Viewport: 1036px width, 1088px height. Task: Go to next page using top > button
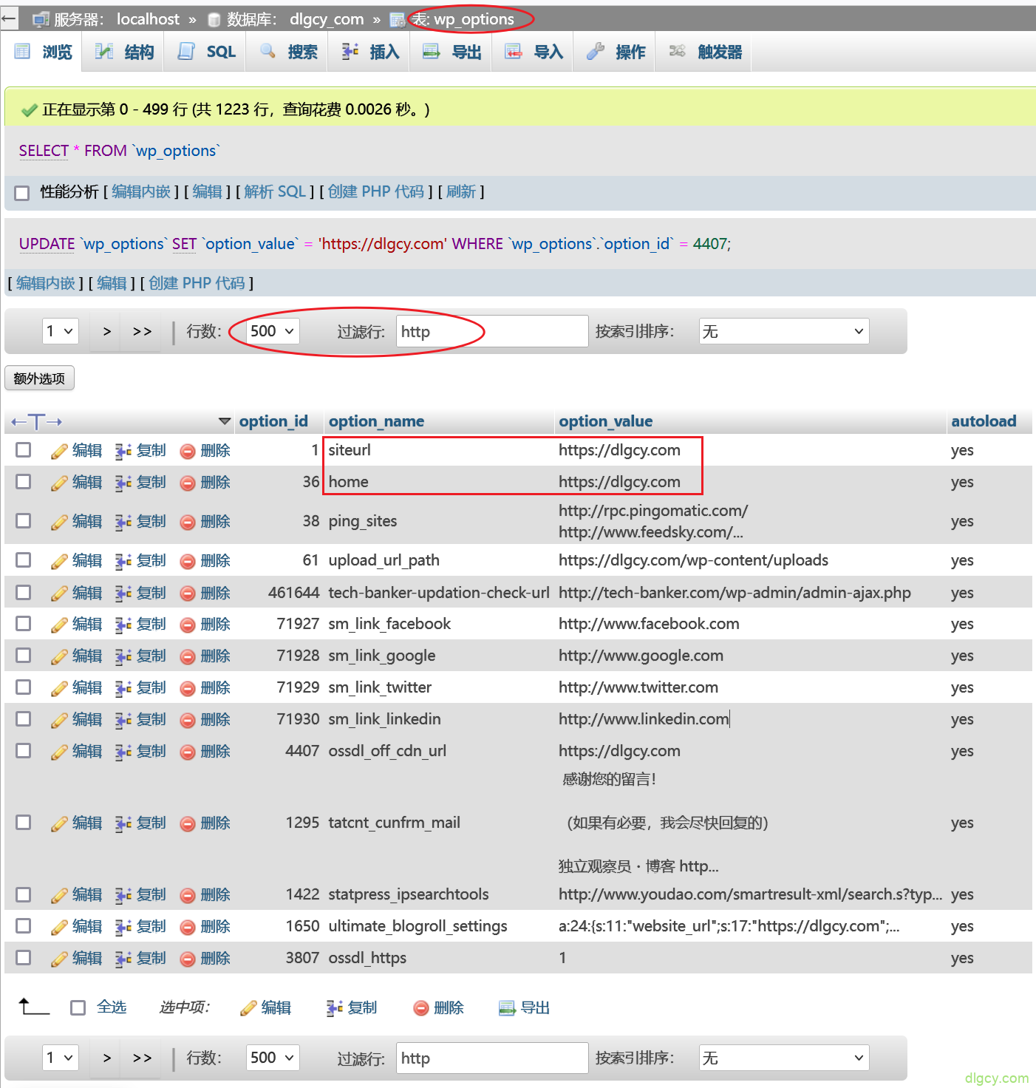[x=107, y=331]
